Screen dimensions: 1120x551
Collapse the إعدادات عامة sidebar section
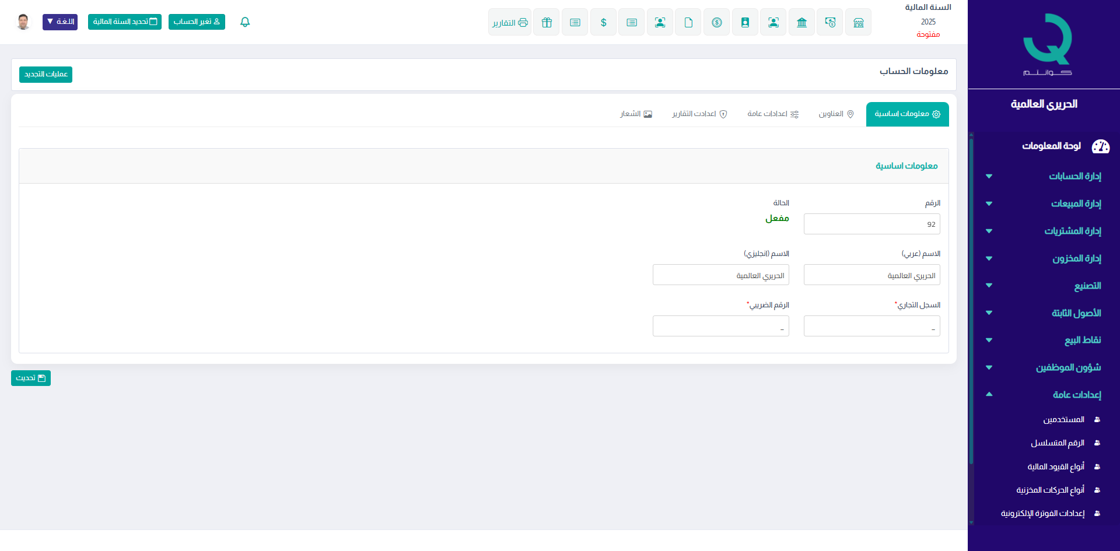(x=1044, y=395)
